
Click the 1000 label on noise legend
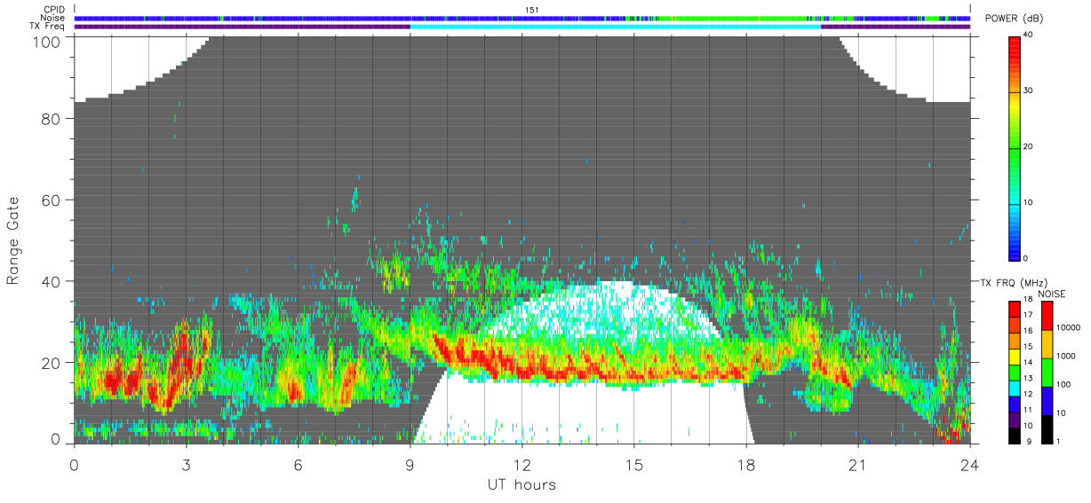click(x=1064, y=356)
